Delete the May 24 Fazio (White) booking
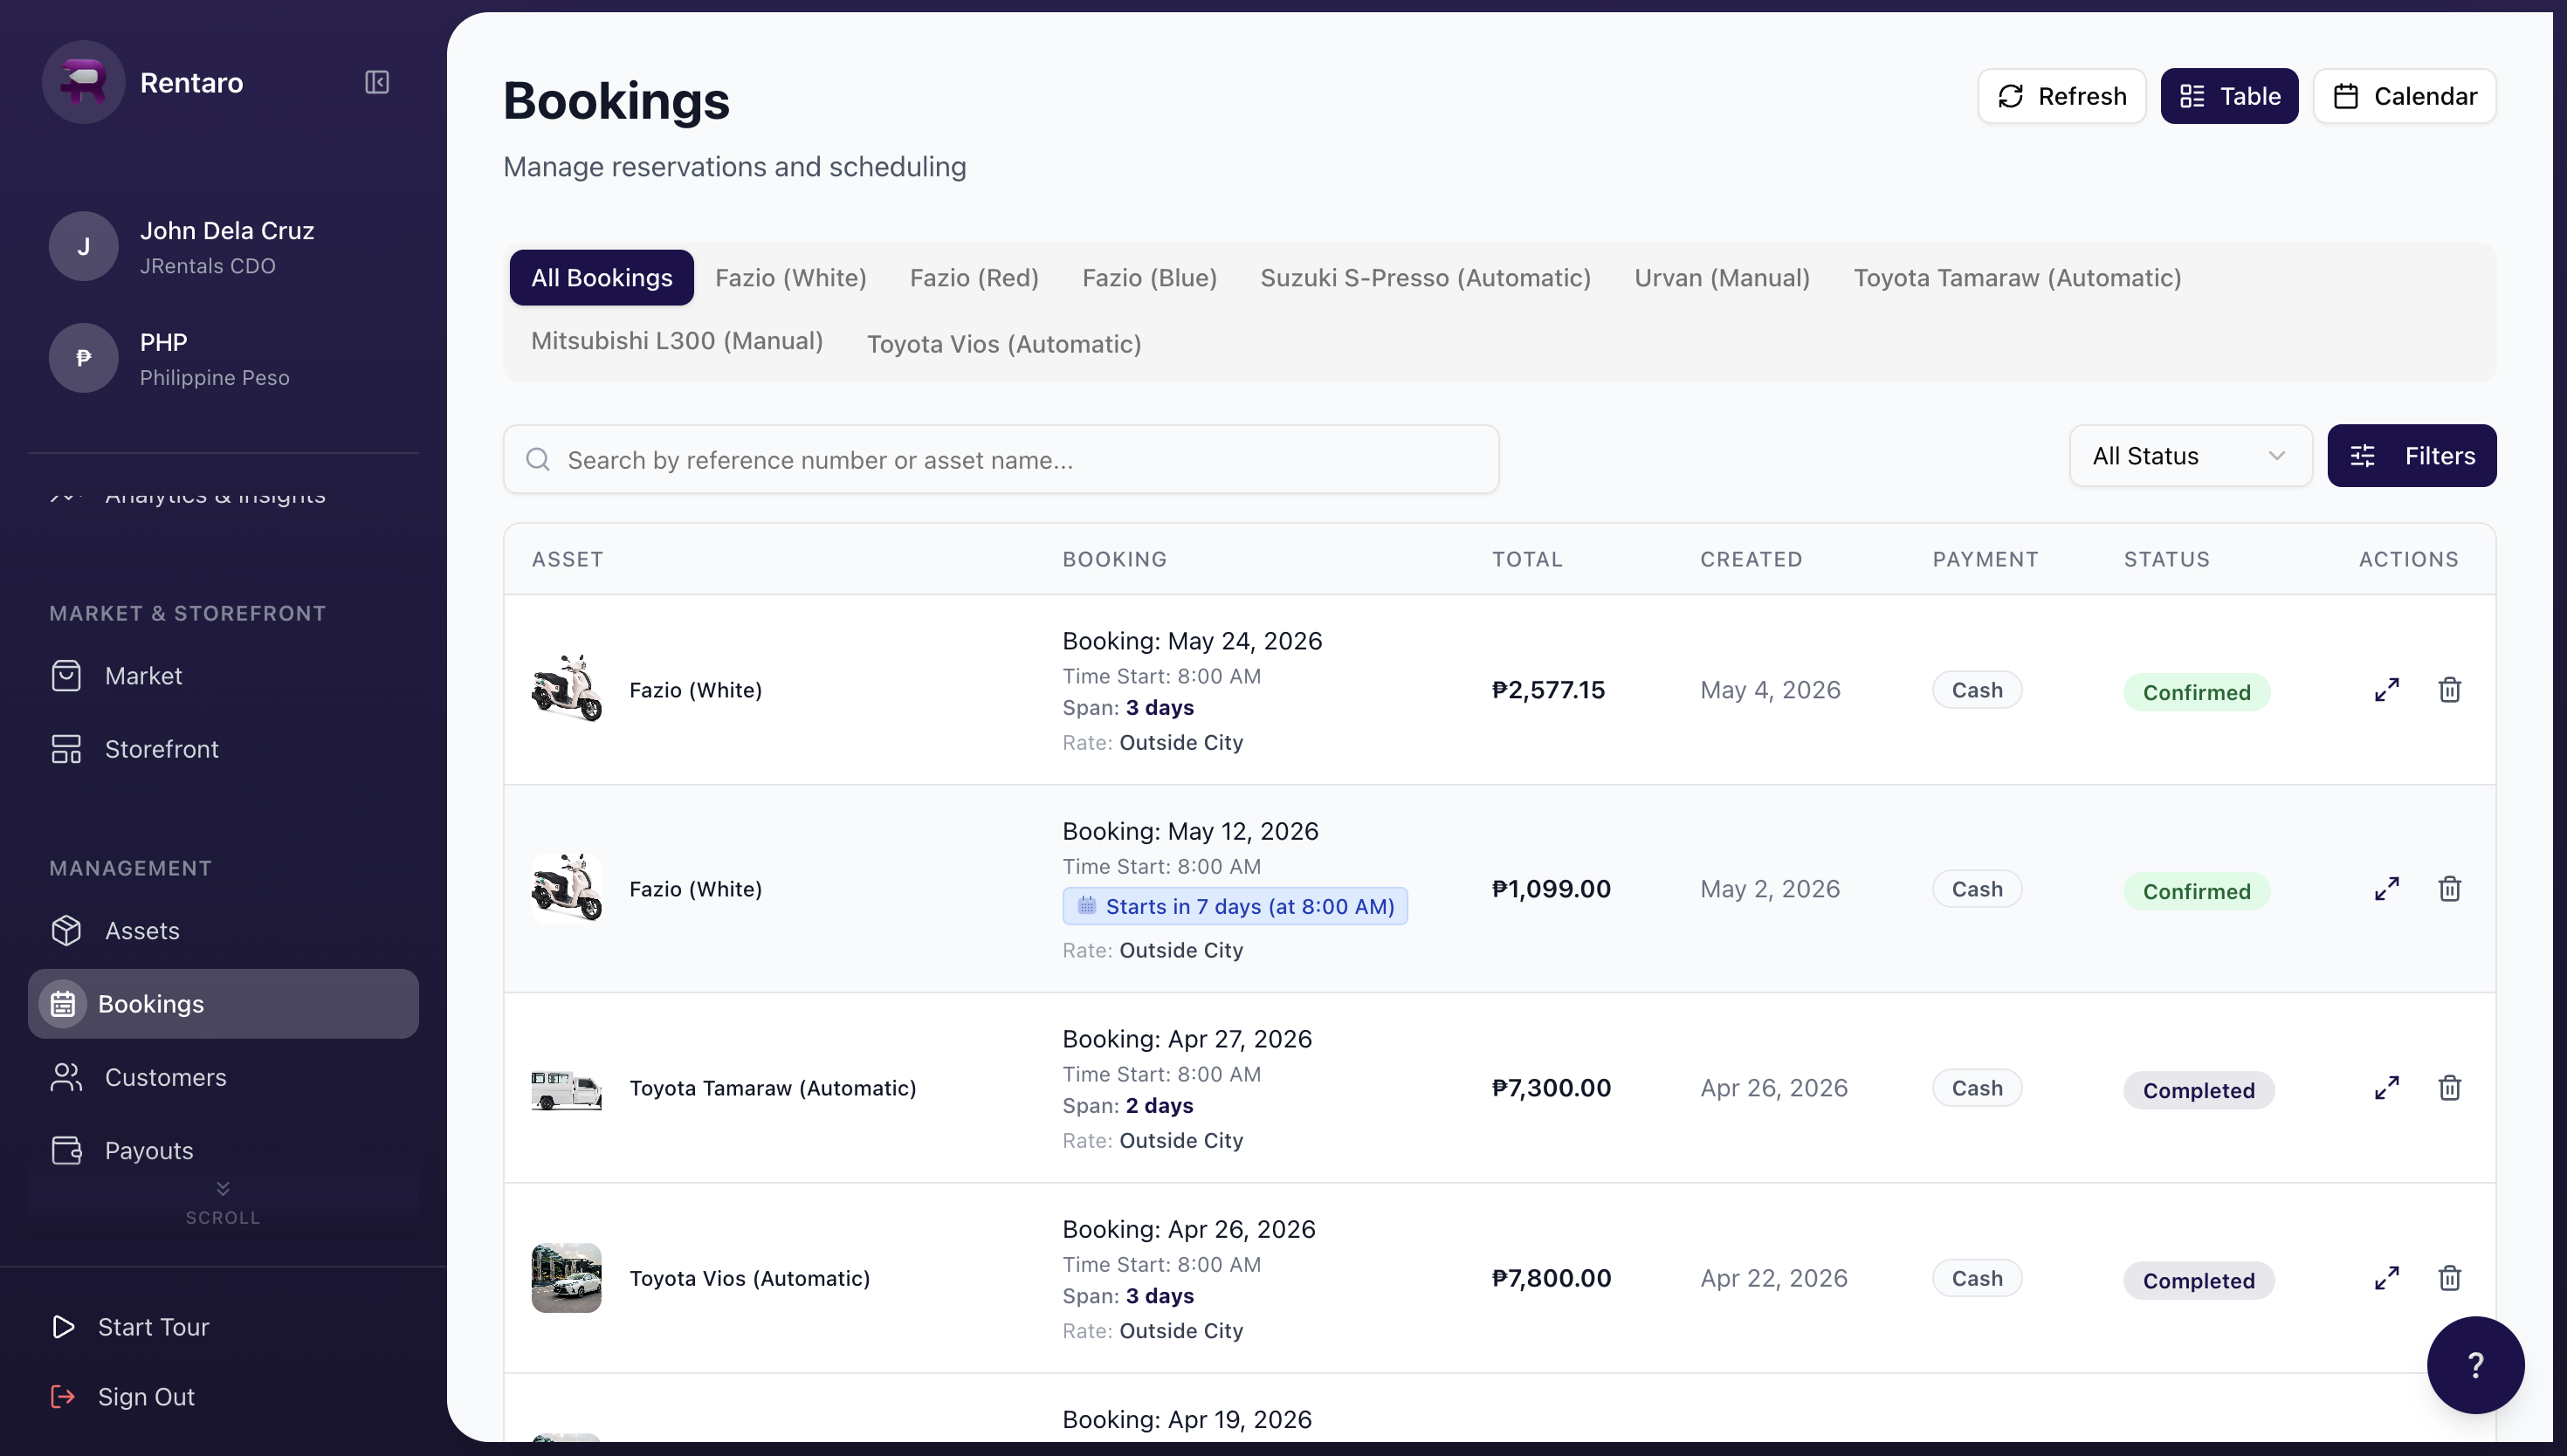The width and height of the screenshot is (2567, 1456). pos(2450,690)
